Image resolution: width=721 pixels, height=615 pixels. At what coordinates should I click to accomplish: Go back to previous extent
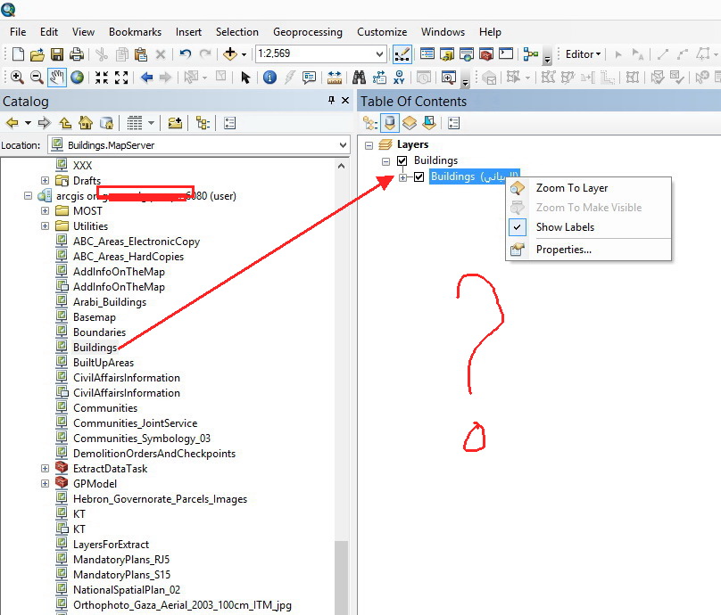146,78
